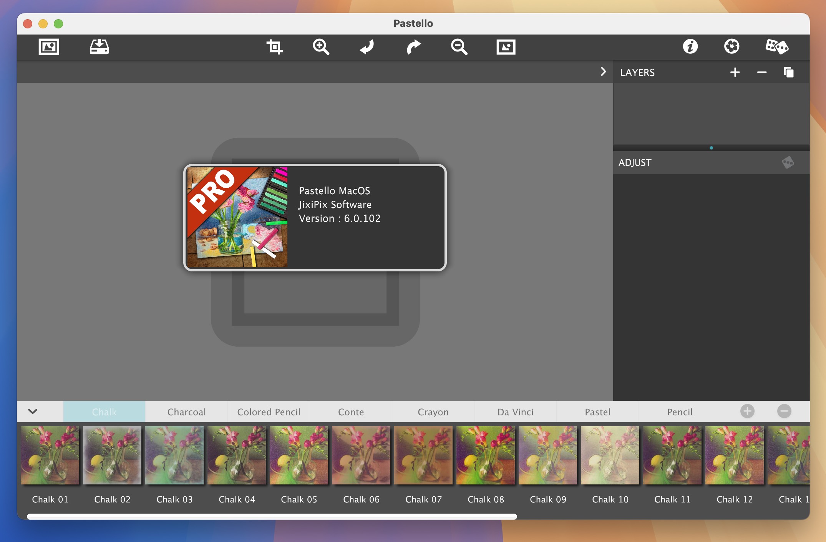Open the Pastel presets tab
The width and height of the screenshot is (826, 542).
[597, 412]
